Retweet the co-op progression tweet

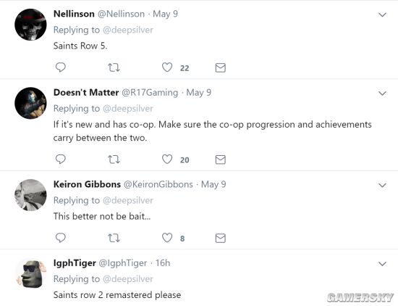tap(114, 160)
